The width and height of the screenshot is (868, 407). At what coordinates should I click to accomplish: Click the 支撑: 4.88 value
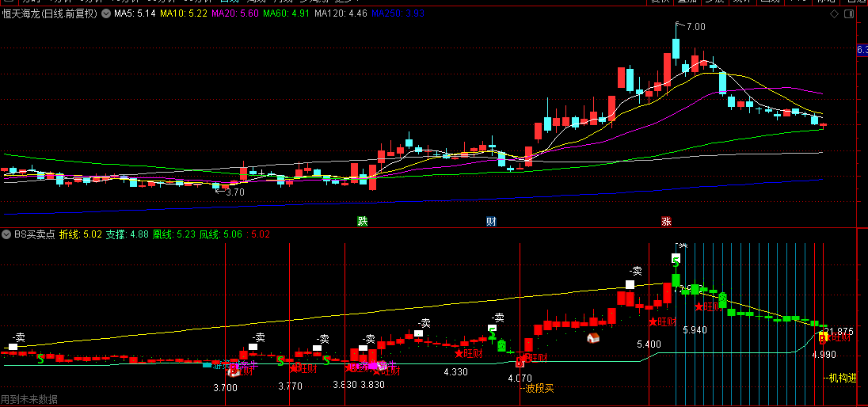[x=128, y=234]
